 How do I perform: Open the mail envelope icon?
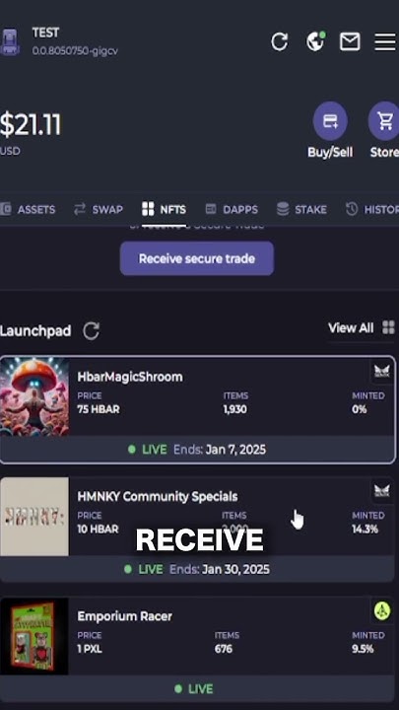click(x=350, y=41)
